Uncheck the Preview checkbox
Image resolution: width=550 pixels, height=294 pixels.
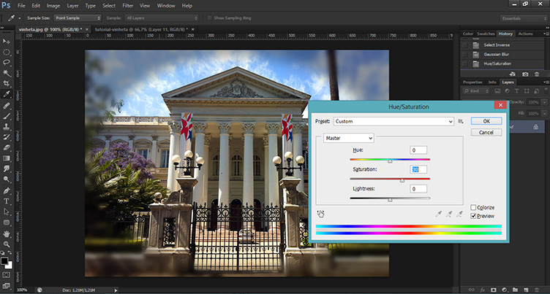[x=474, y=216]
